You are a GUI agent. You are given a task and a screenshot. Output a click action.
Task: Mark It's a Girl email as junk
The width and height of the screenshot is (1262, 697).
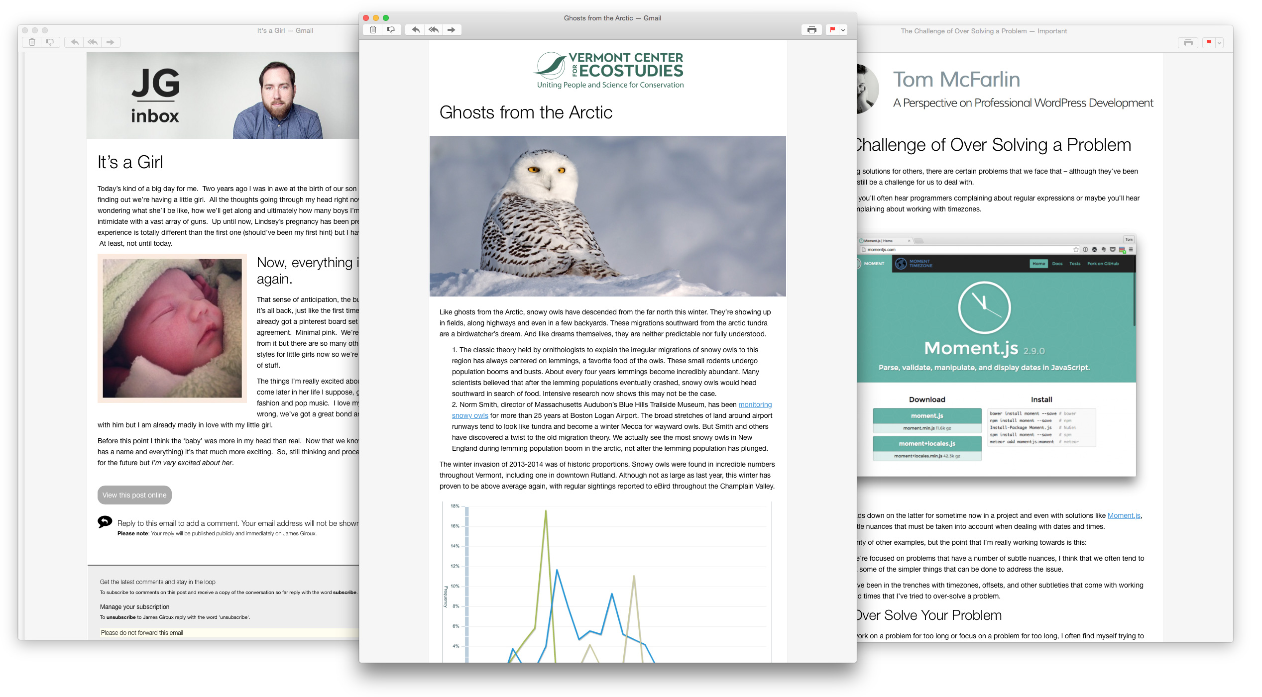(x=50, y=42)
